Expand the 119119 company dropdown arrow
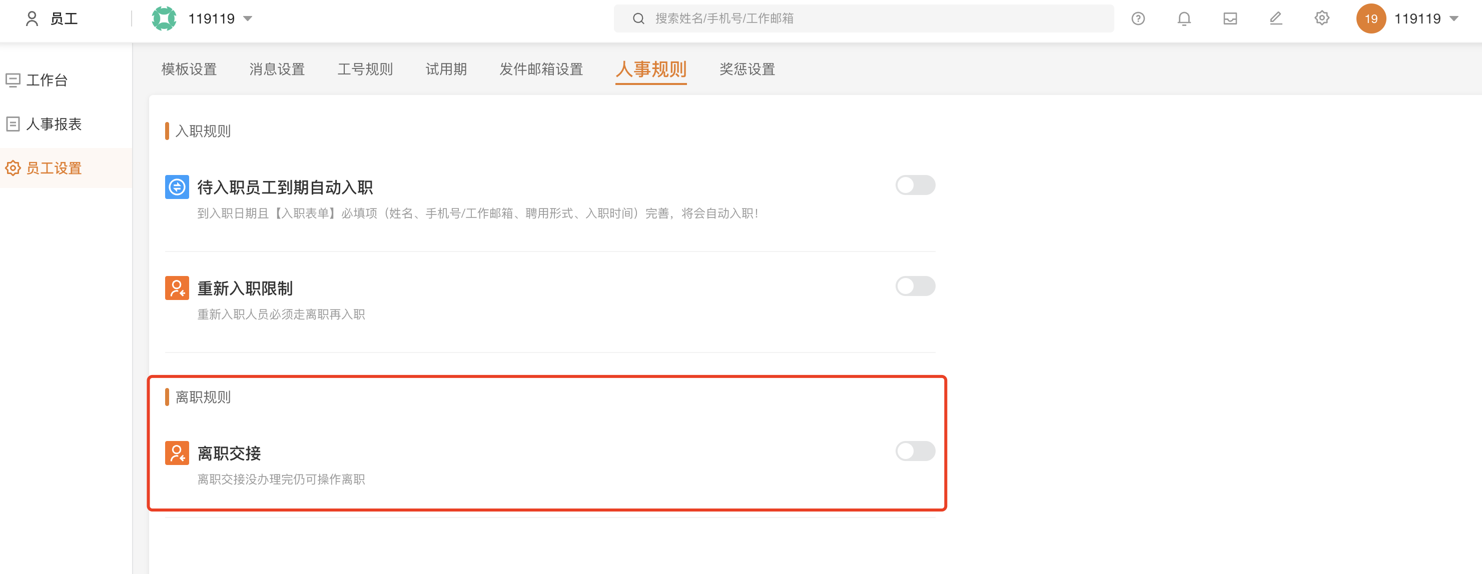The image size is (1482, 574). tap(248, 19)
